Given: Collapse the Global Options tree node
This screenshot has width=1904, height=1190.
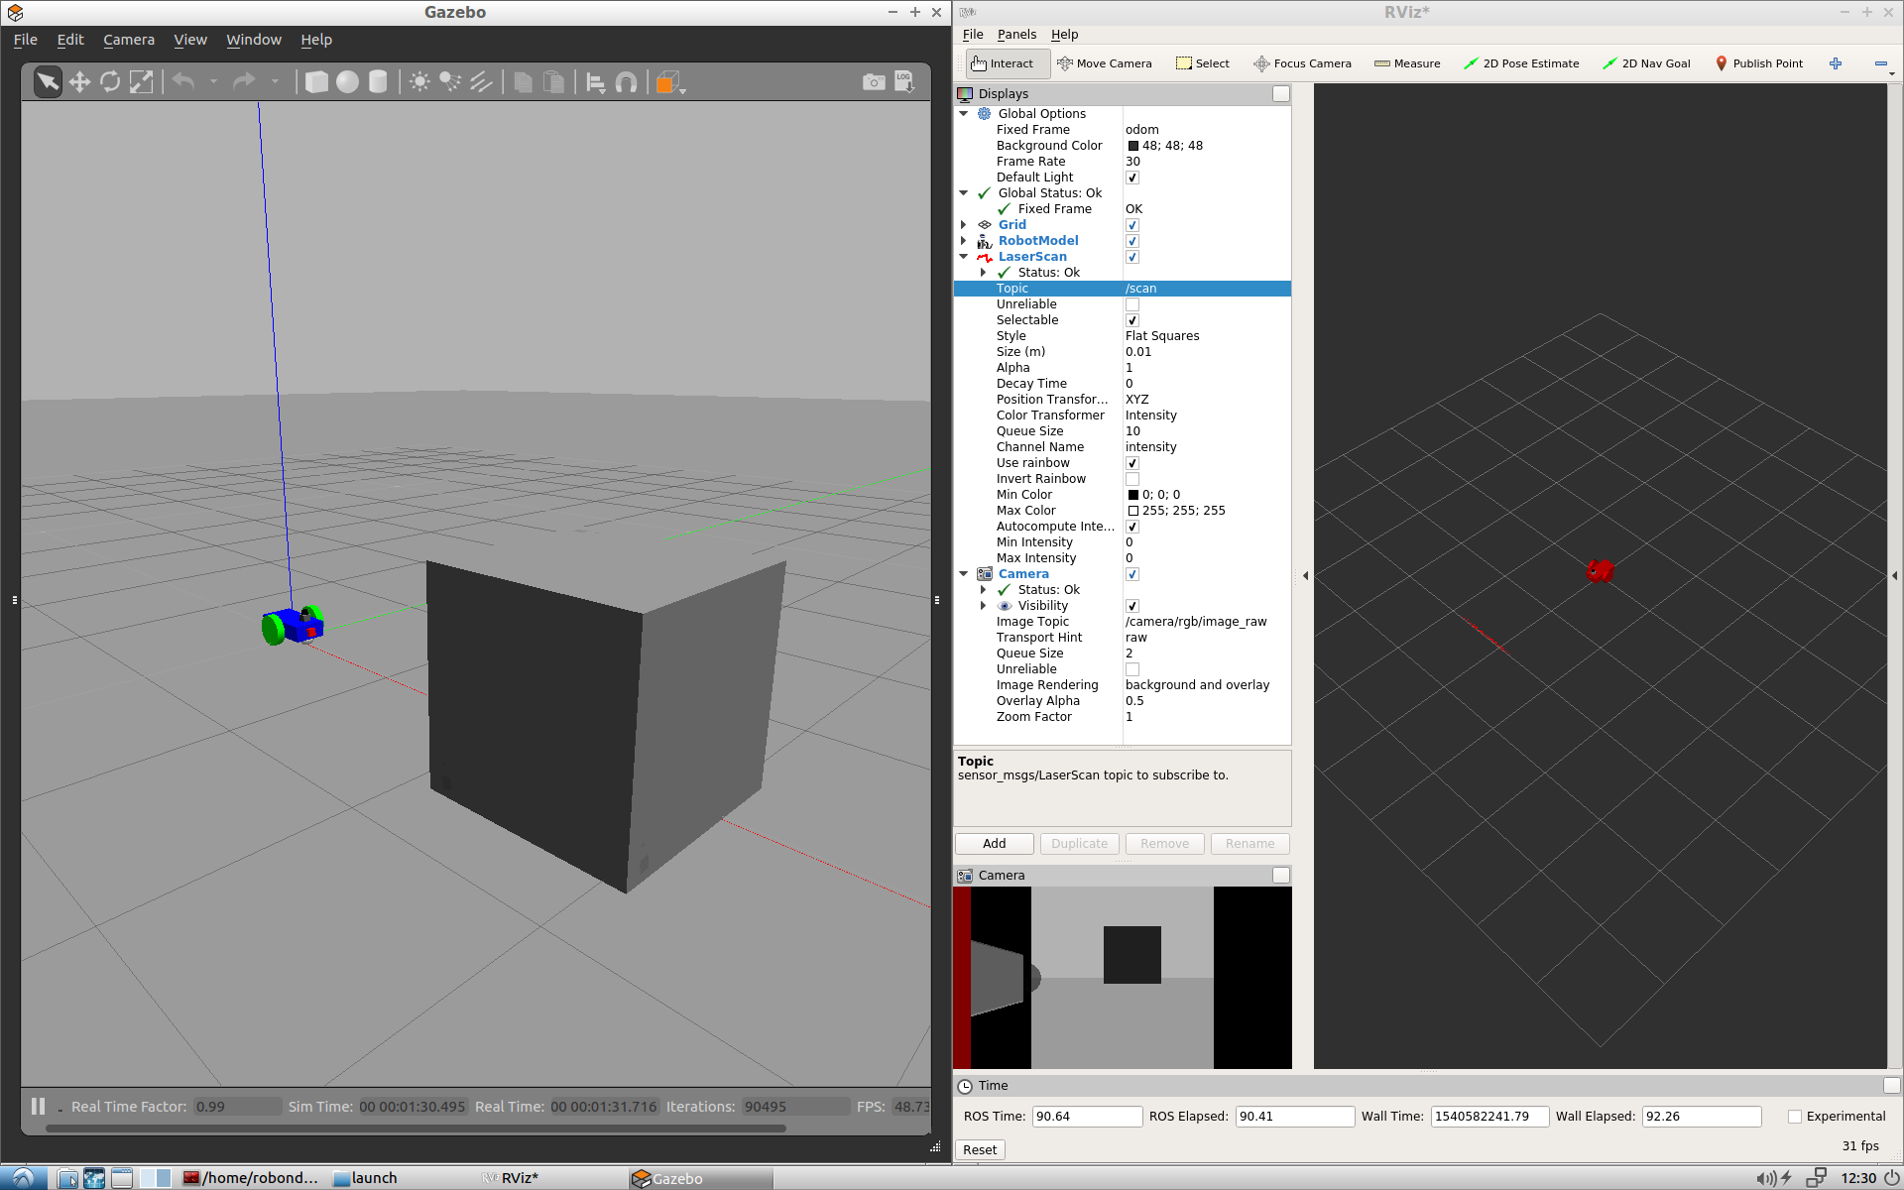Looking at the screenshot, I should click(964, 114).
